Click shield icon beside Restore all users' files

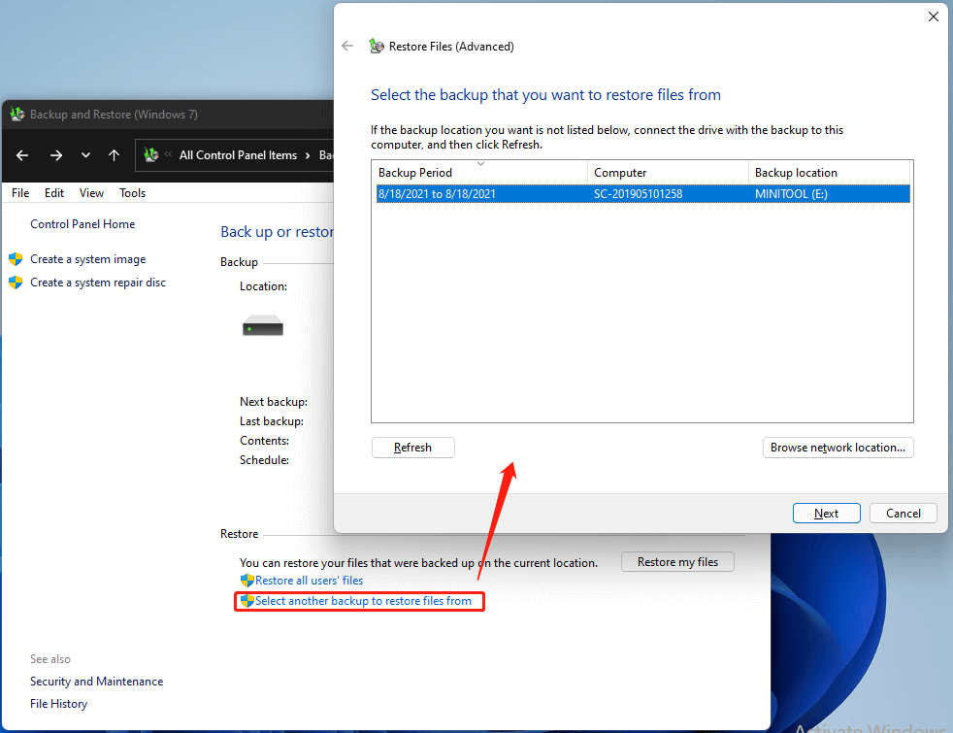click(x=246, y=581)
